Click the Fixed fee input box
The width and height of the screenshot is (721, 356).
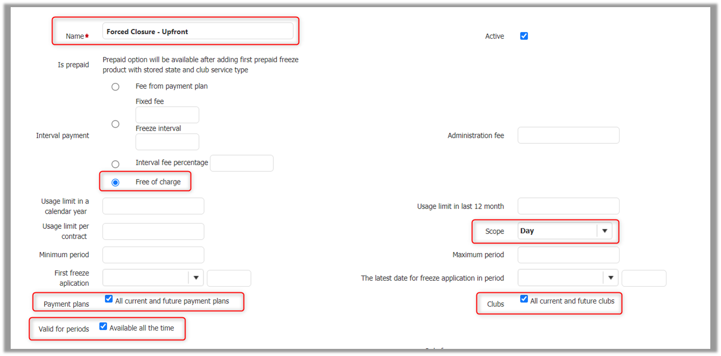coord(167,115)
